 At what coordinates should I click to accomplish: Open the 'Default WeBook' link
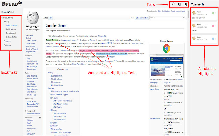coord(8,12)
